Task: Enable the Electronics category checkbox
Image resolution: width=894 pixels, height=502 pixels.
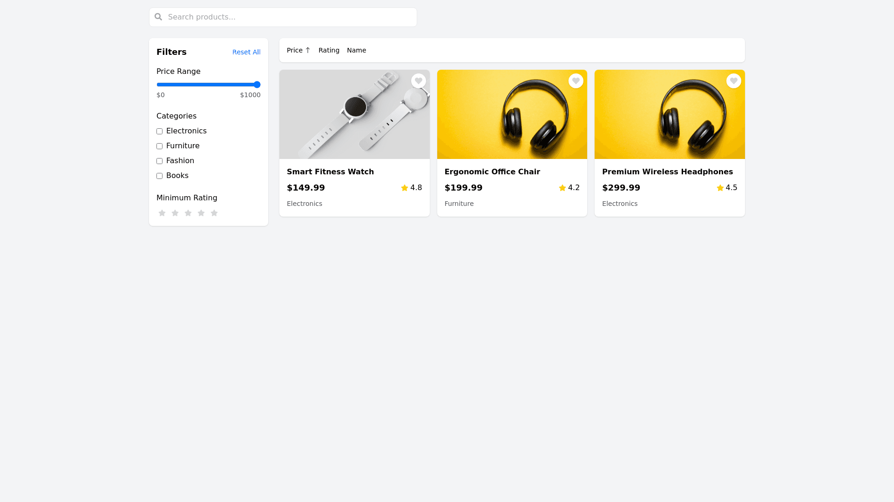Action: click(x=159, y=132)
